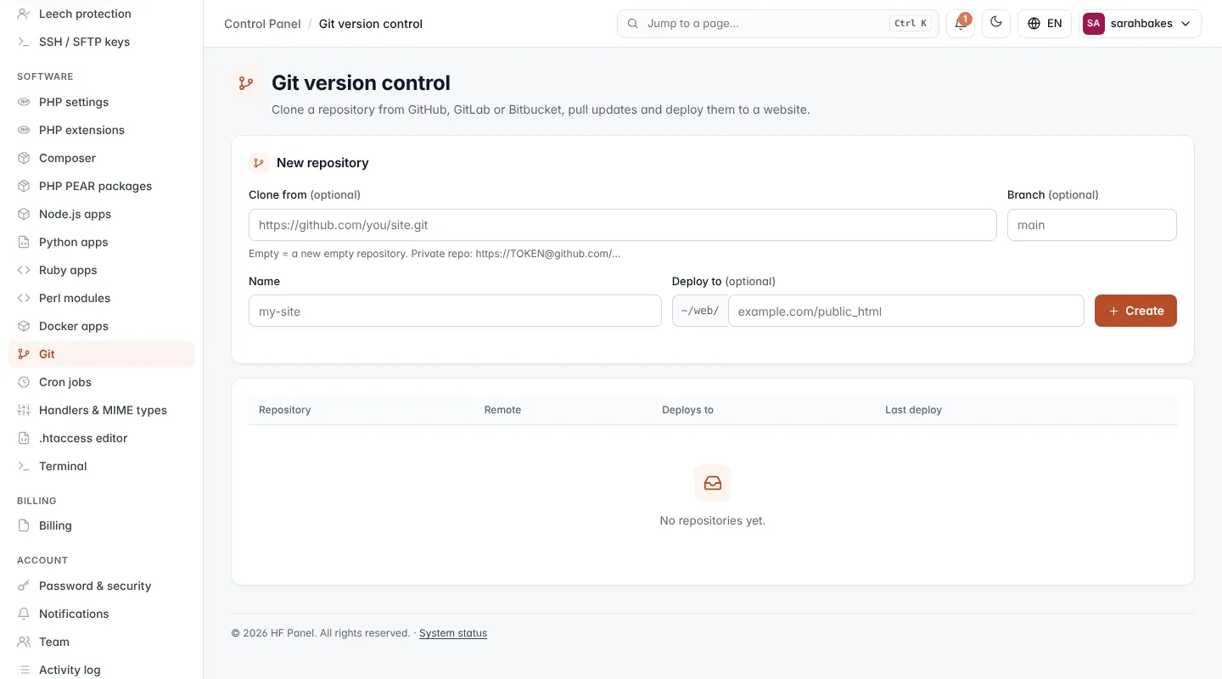Click the Git branch icon in sidebar

(x=24, y=354)
